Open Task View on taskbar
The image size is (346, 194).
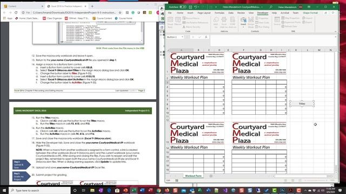point(83,190)
